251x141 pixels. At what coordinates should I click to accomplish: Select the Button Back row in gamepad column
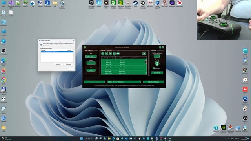(108, 71)
